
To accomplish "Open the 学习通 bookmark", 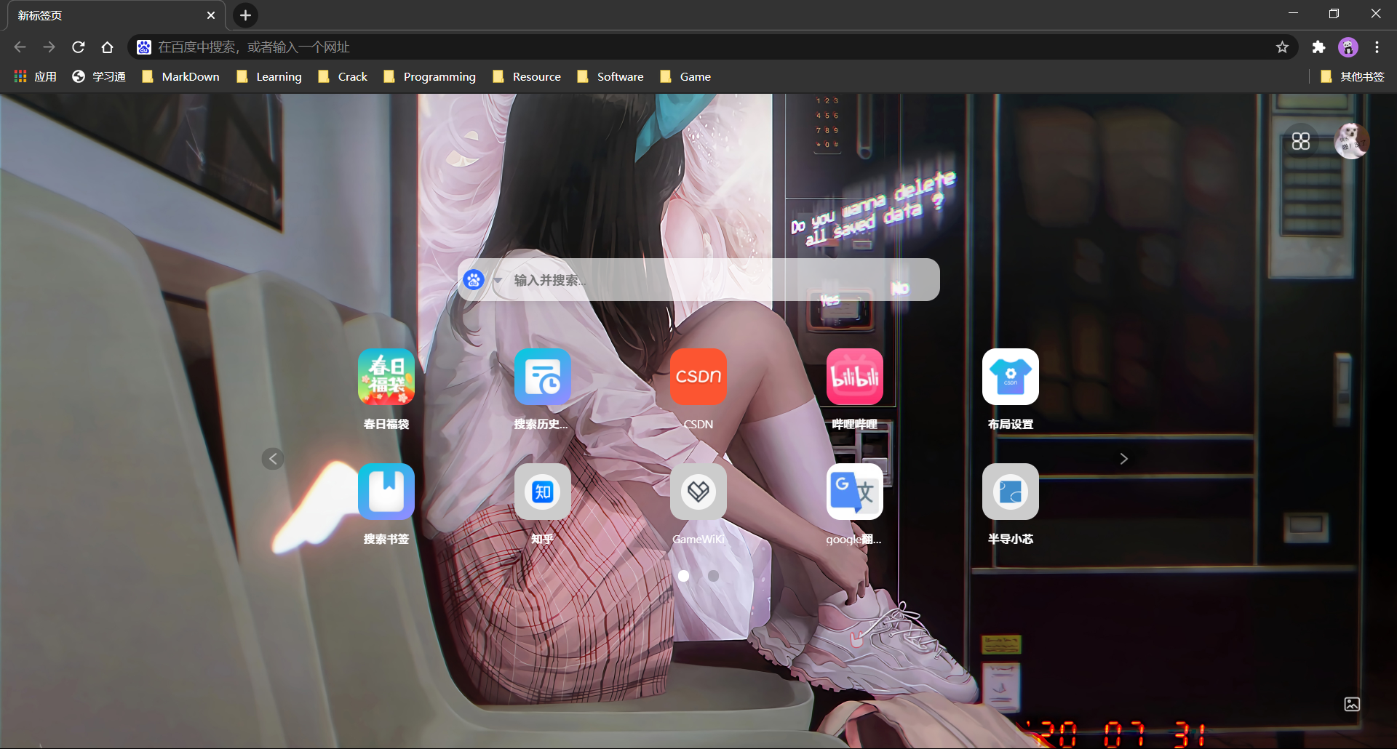I will [99, 76].
